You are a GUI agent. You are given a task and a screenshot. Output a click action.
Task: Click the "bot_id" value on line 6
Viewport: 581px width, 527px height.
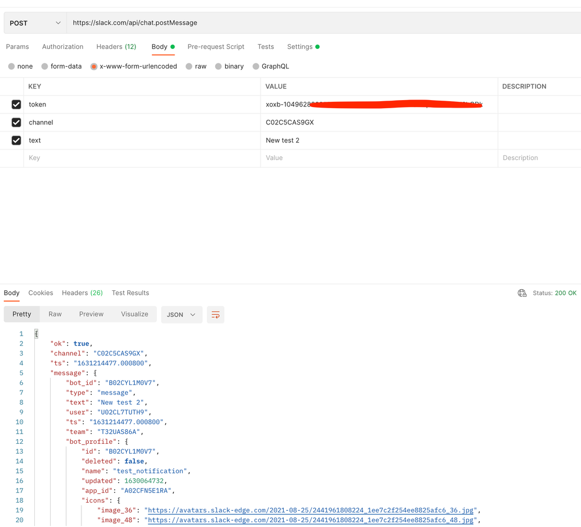tap(130, 383)
